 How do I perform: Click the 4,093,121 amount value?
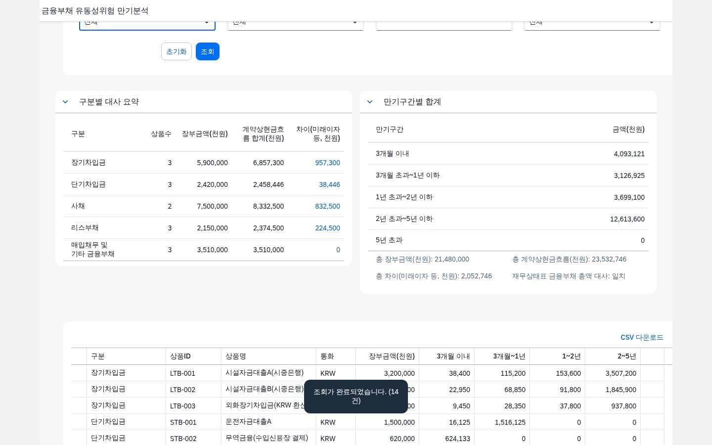coord(629,154)
